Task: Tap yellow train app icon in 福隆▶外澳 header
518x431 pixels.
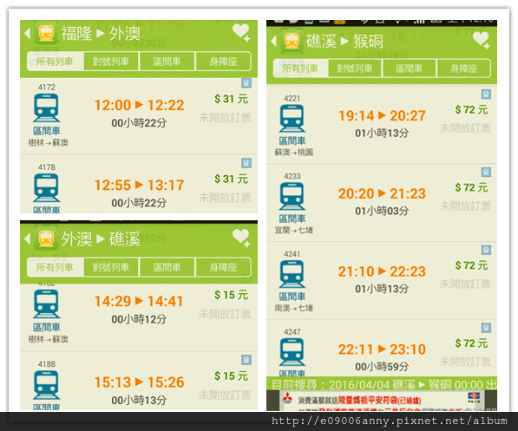Action: 46,33
